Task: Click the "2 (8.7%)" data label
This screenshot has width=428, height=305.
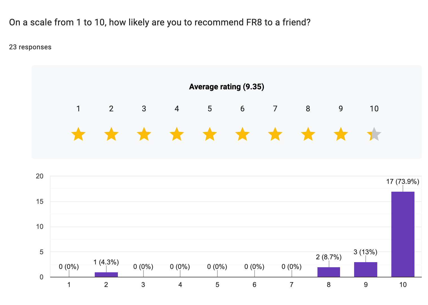Action: tap(329, 257)
